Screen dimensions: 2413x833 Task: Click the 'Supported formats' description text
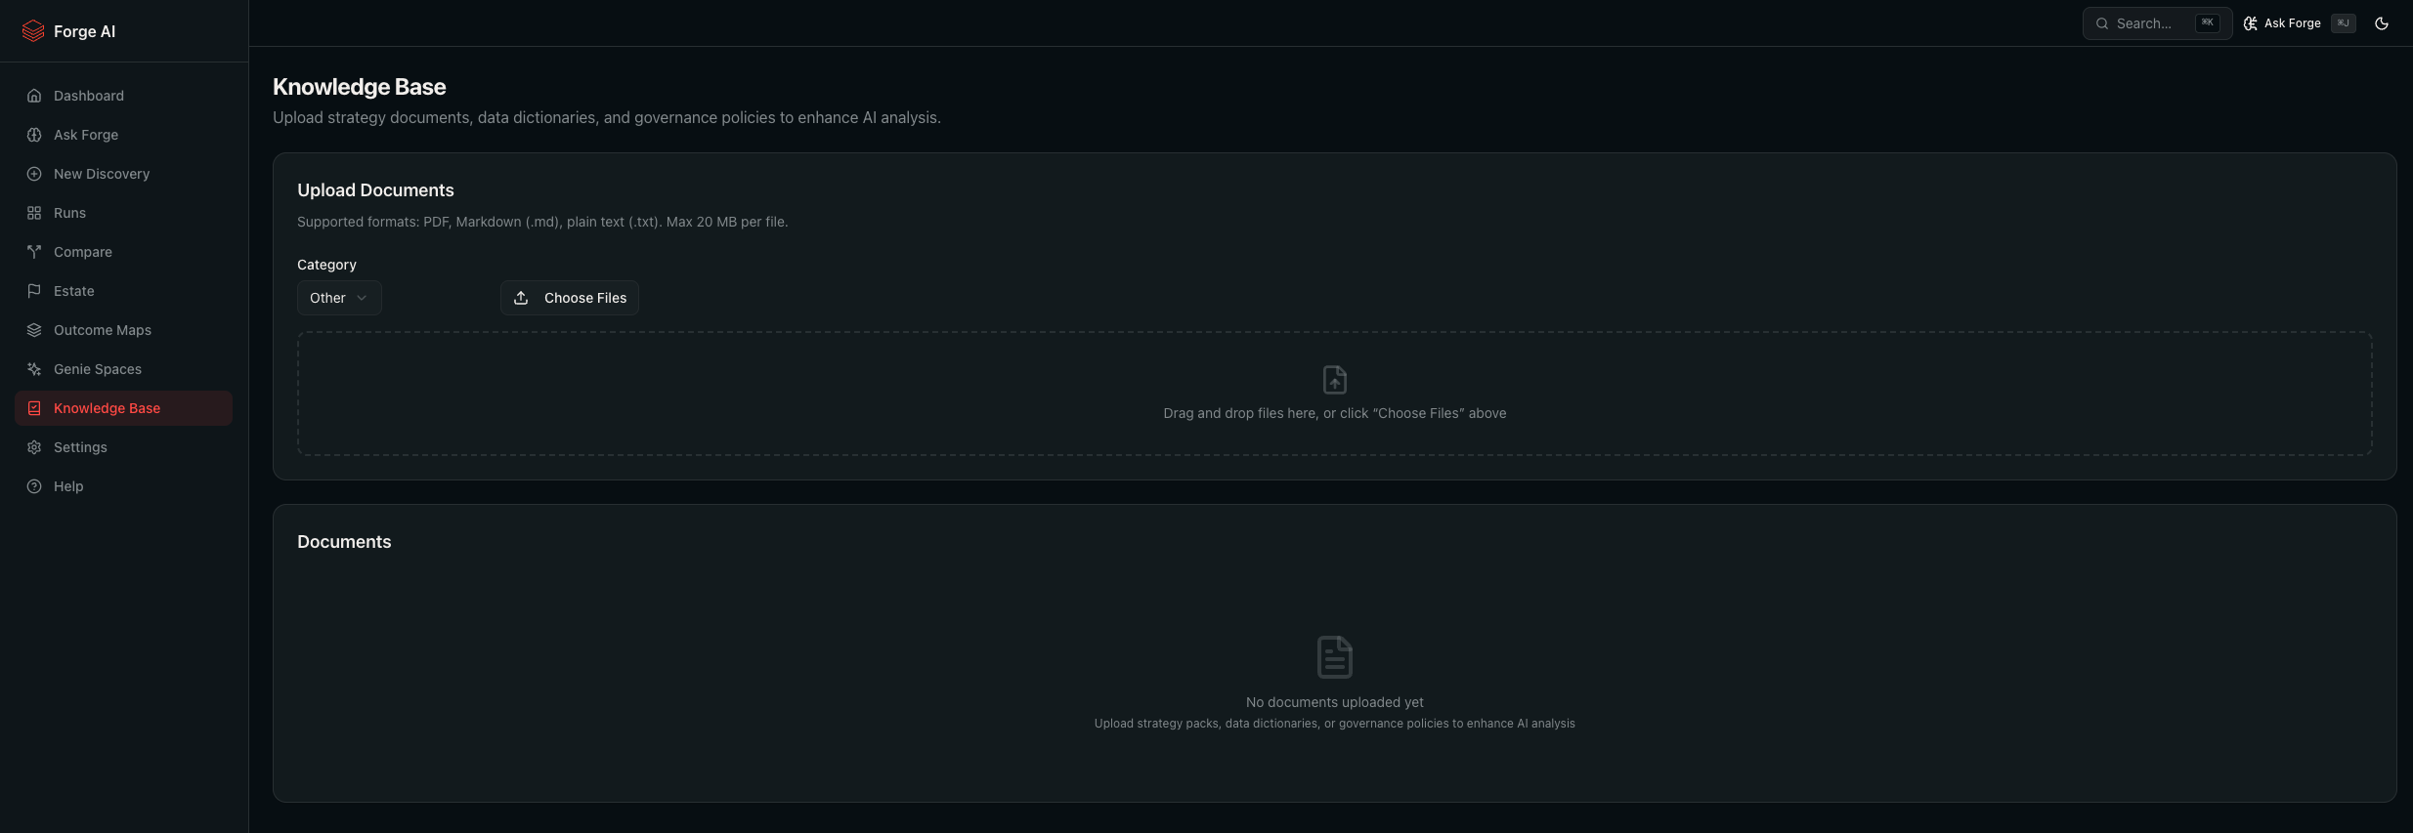pos(542,222)
